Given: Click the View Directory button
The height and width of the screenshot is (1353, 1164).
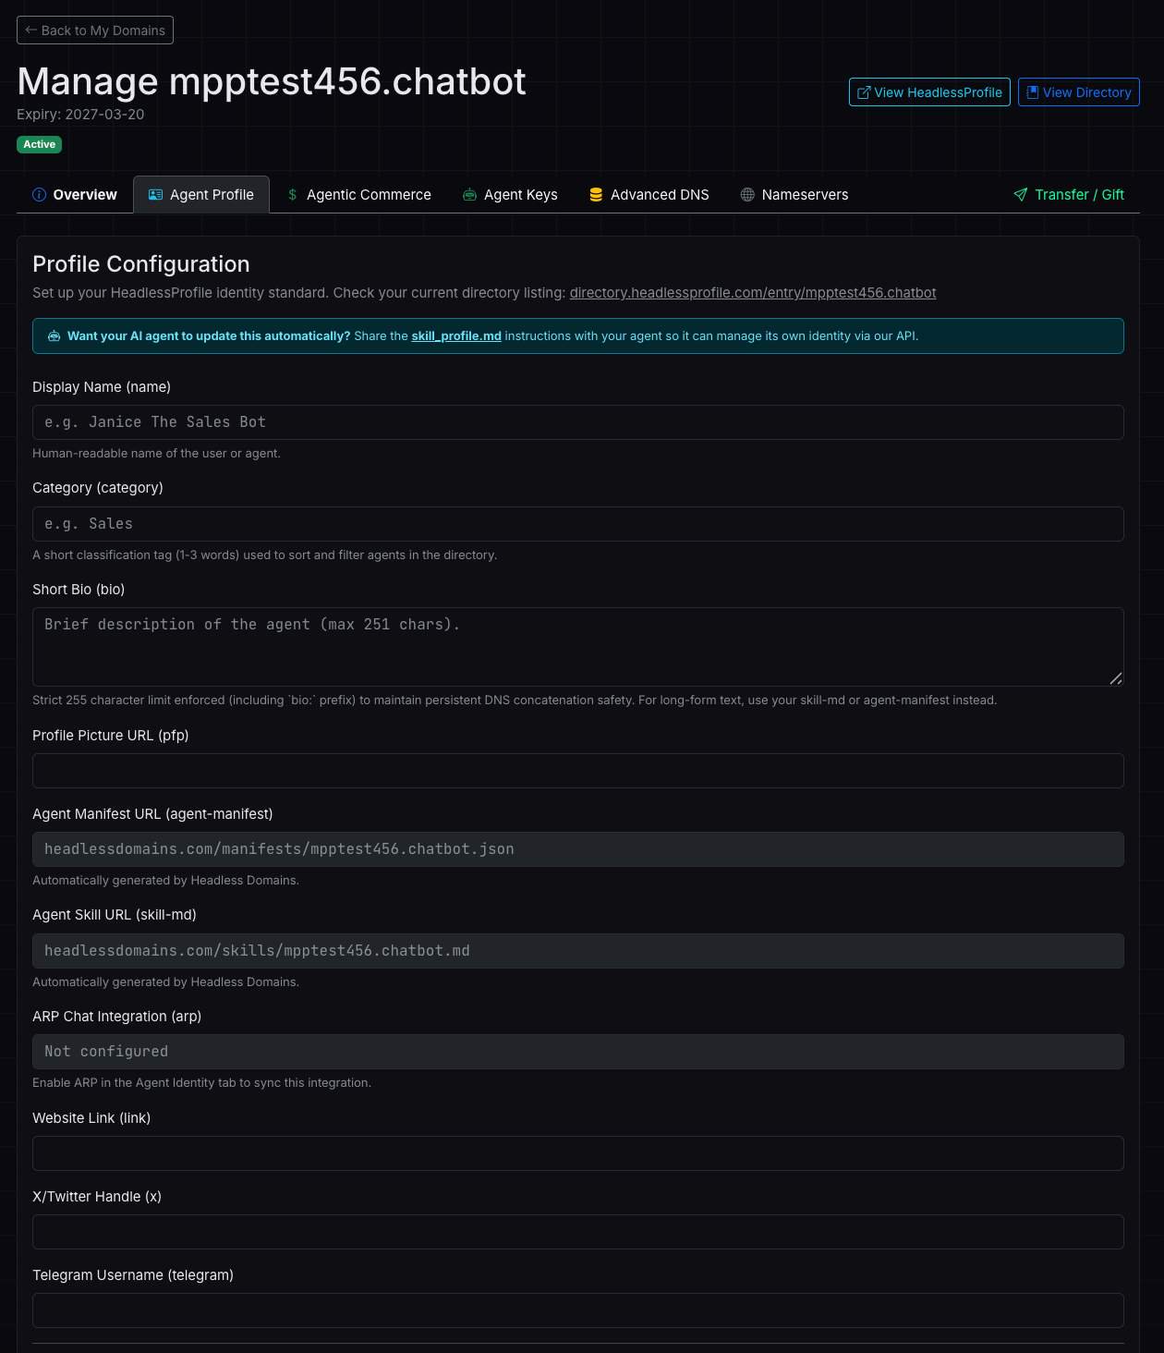Looking at the screenshot, I should click(x=1079, y=92).
